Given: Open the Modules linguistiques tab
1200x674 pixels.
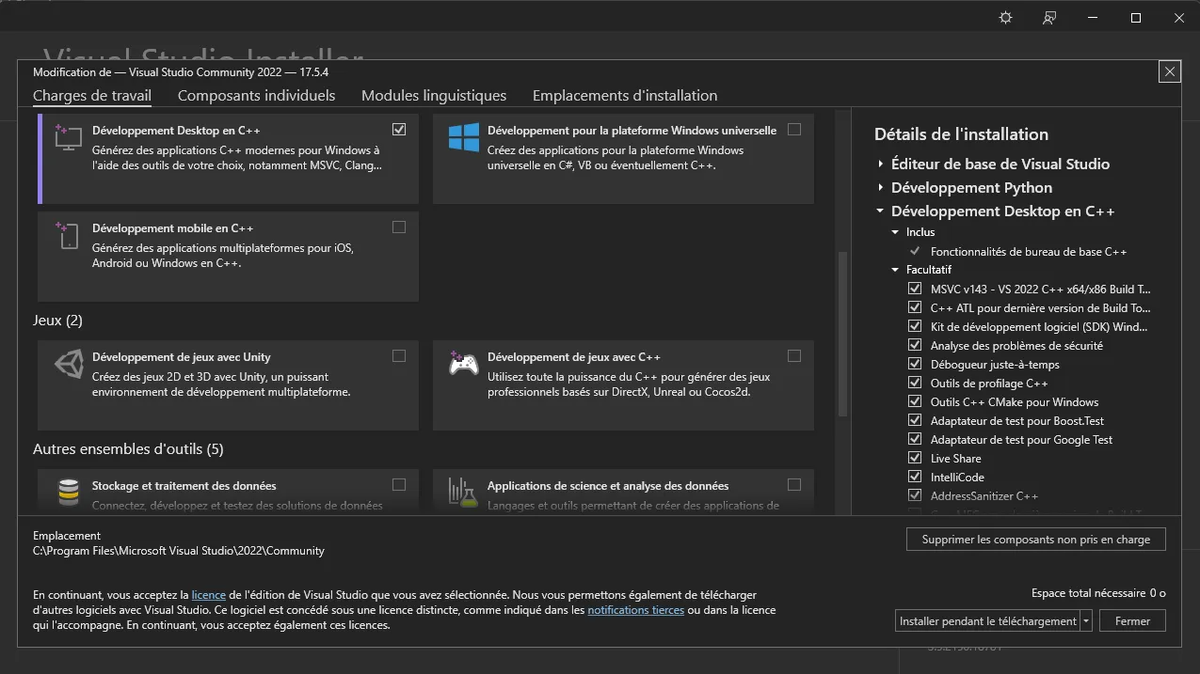Looking at the screenshot, I should pos(432,95).
